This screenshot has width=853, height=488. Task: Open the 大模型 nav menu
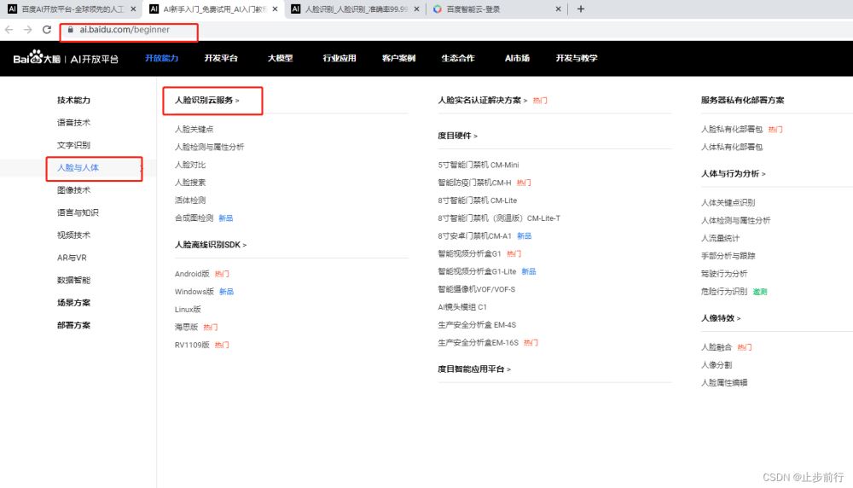(280, 58)
